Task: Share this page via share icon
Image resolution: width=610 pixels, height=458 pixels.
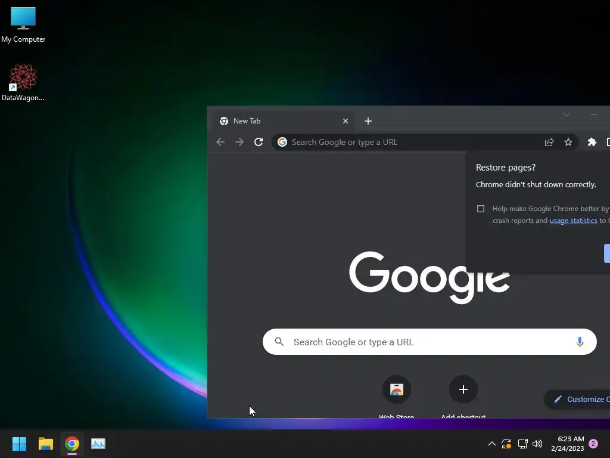Action: [549, 142]
